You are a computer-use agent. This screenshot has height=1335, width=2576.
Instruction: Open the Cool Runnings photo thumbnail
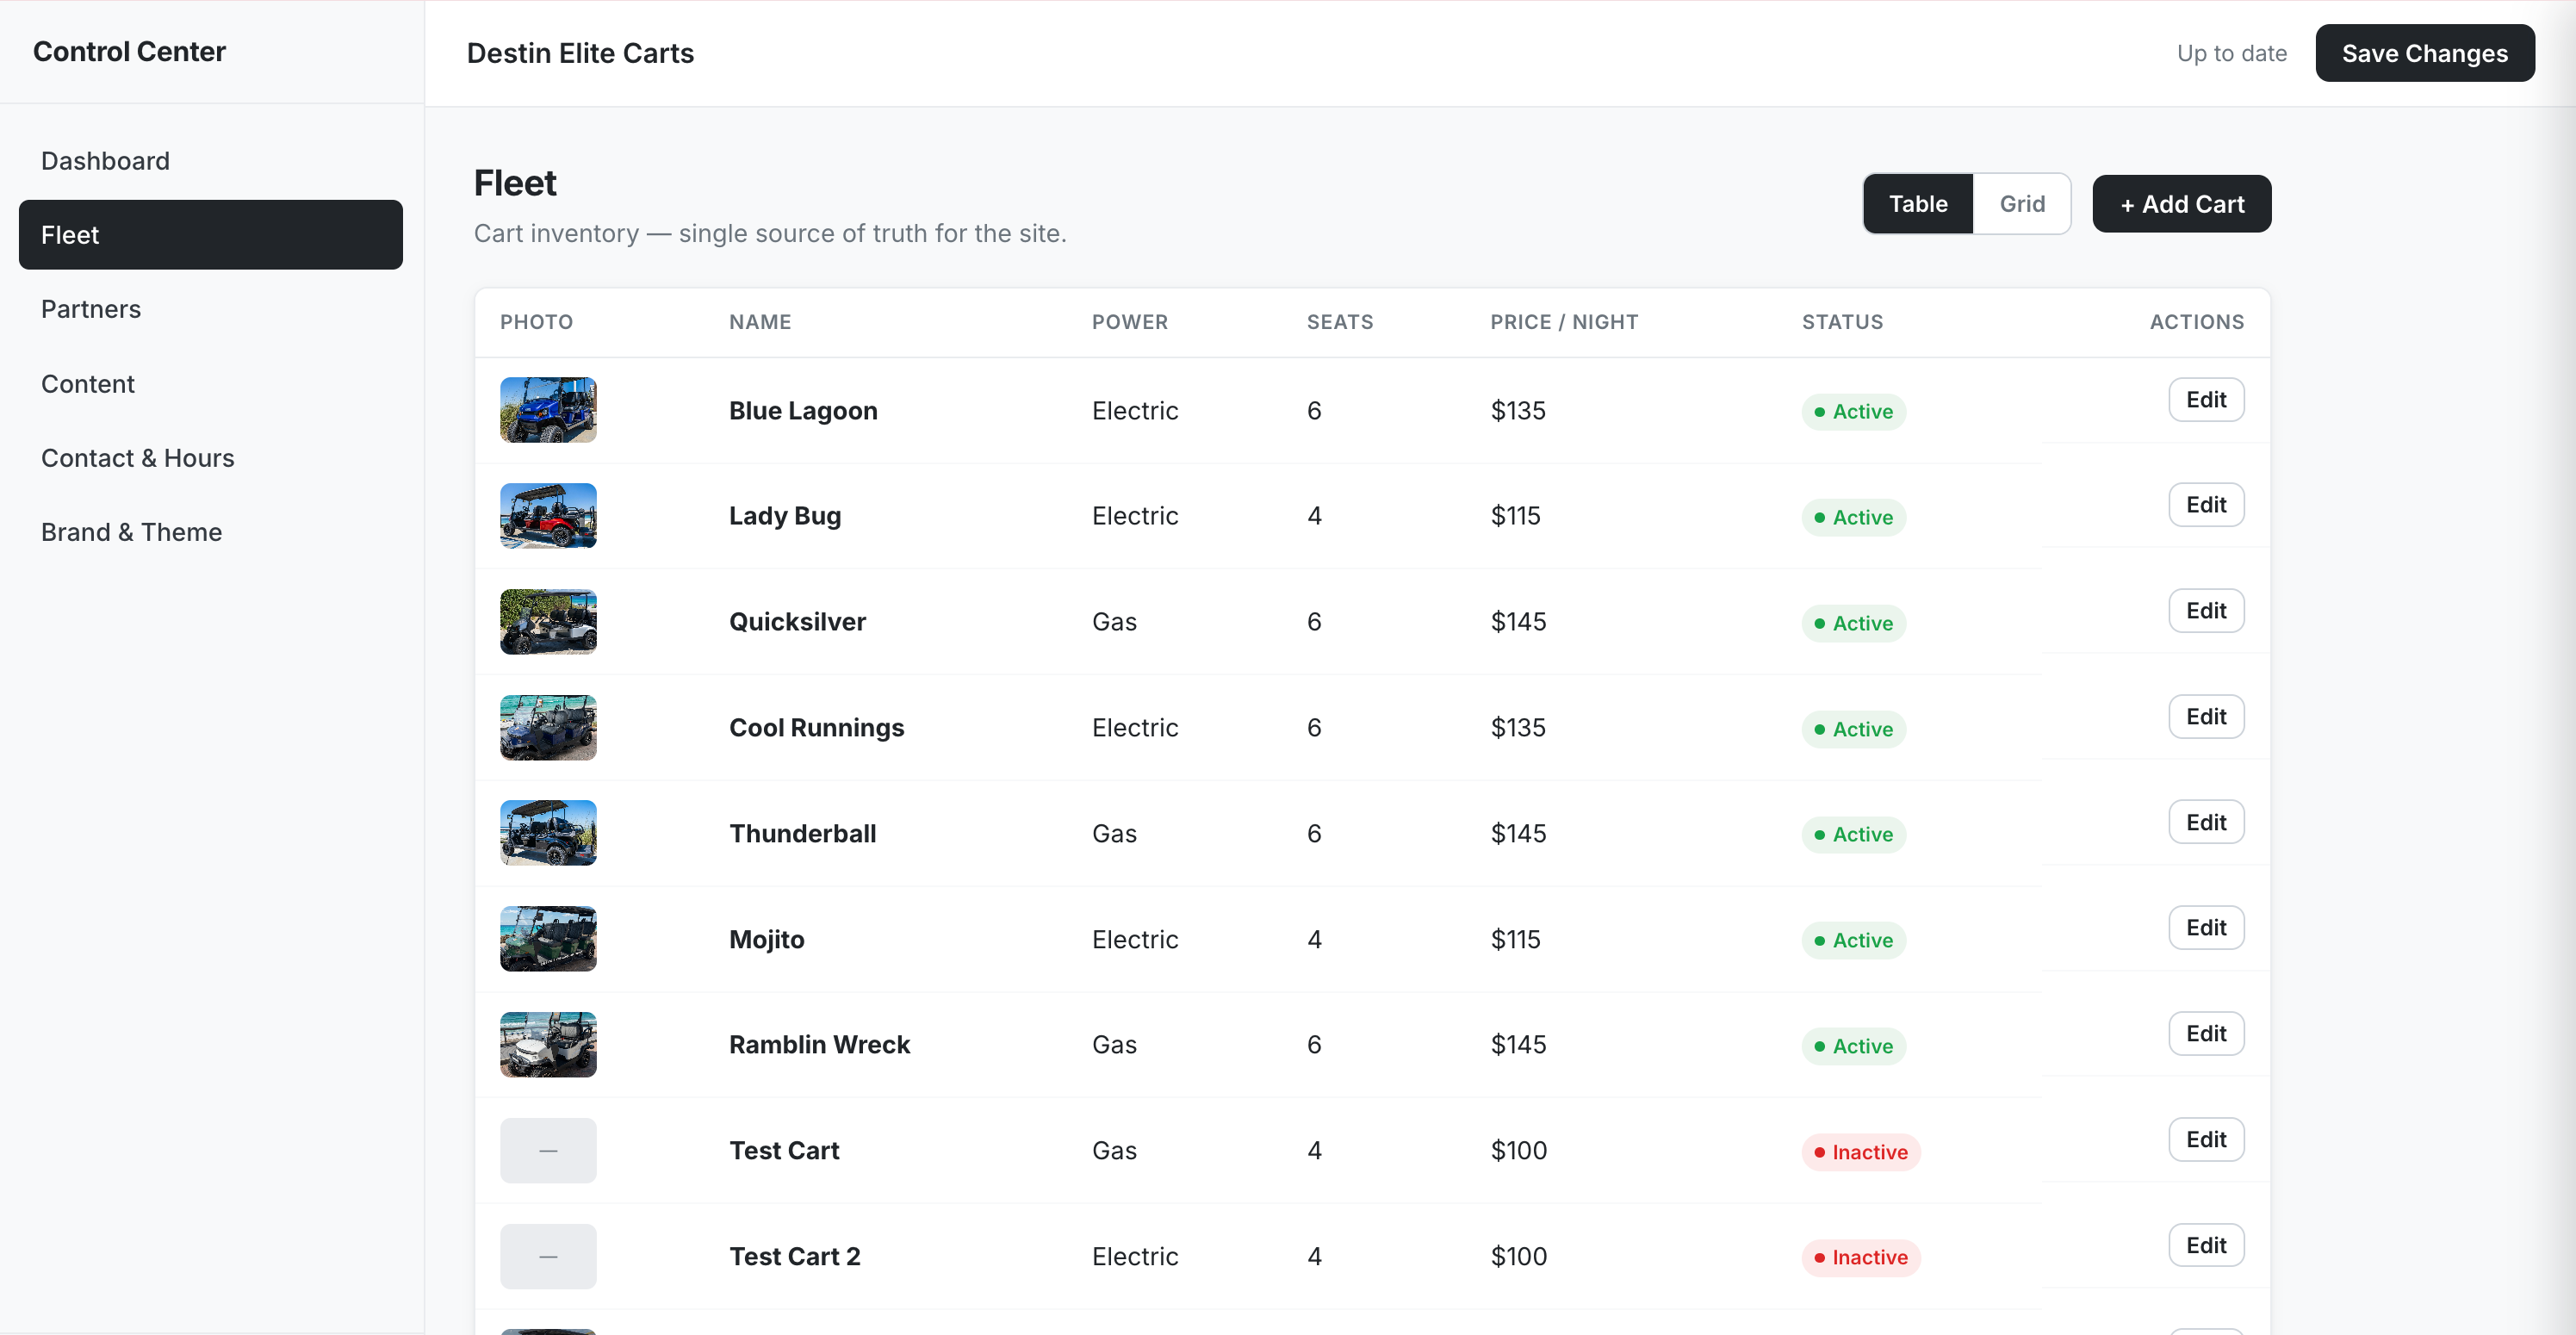coord(548,728)
